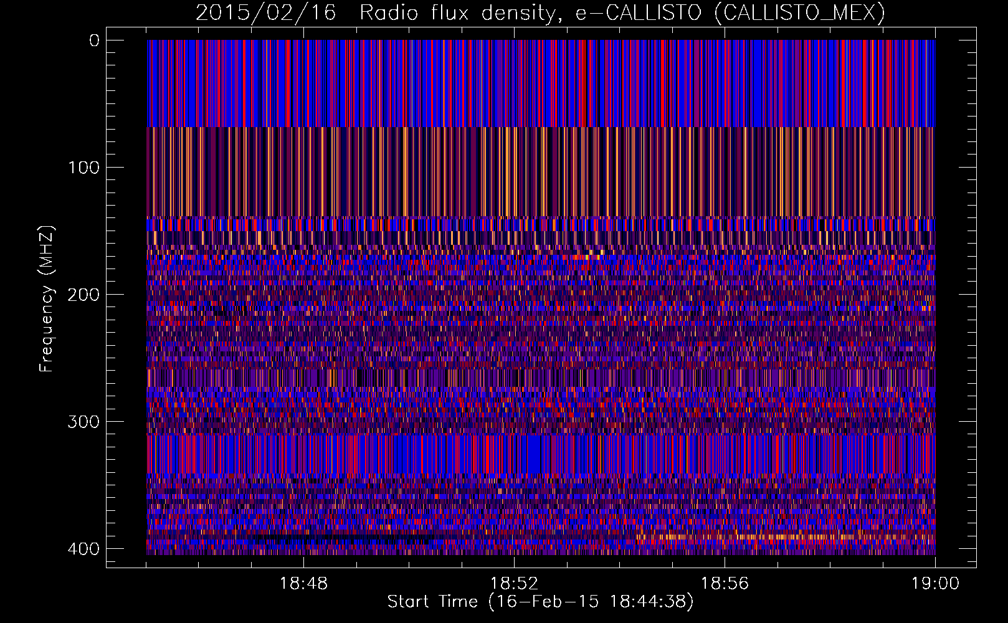This screenshot has height=623, width=1008.
Task: Click the '18:56' time tick label
Action: pyautogui.click(x=725, y=584)
